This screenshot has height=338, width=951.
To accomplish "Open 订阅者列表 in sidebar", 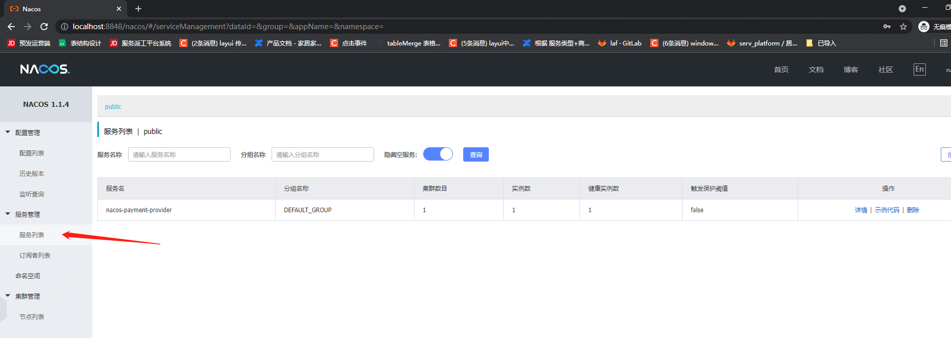I will (x=35, y=255).
